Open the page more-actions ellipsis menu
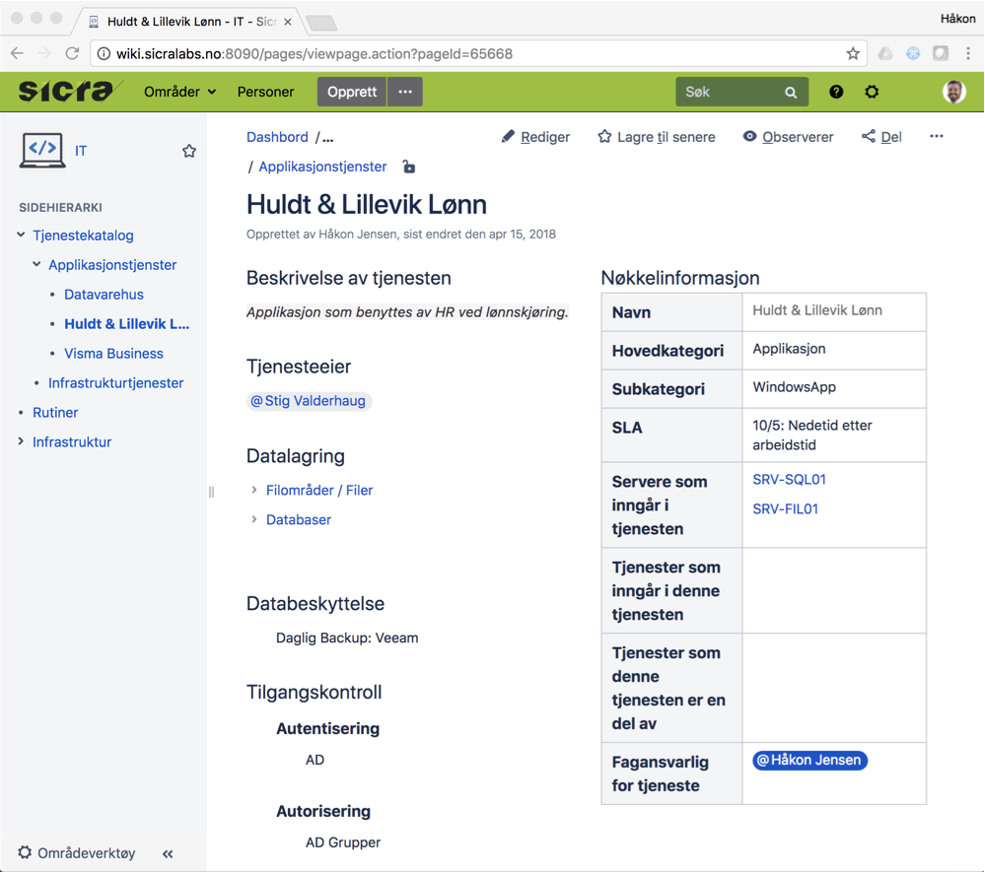Image resolution: width=985 pixels, height=872 pixels. tap(937, 136)
